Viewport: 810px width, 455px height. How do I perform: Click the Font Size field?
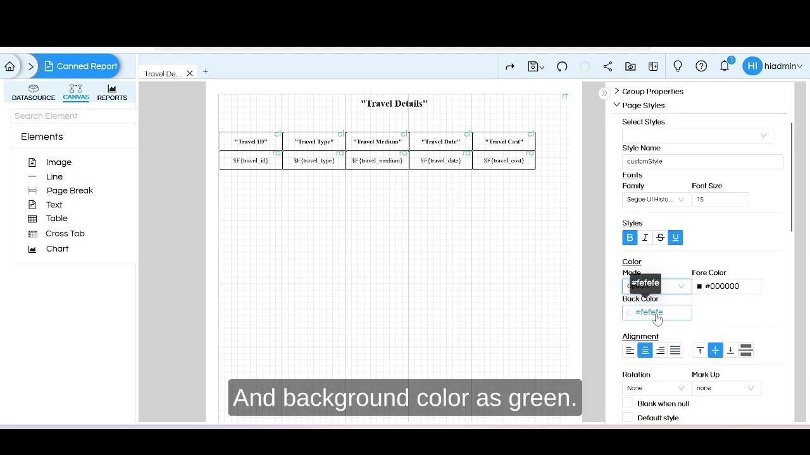(720, 200)
